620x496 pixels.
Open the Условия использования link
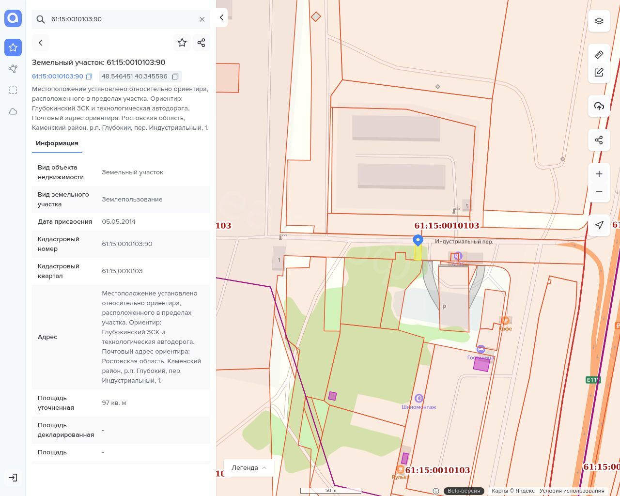(572, 491)
